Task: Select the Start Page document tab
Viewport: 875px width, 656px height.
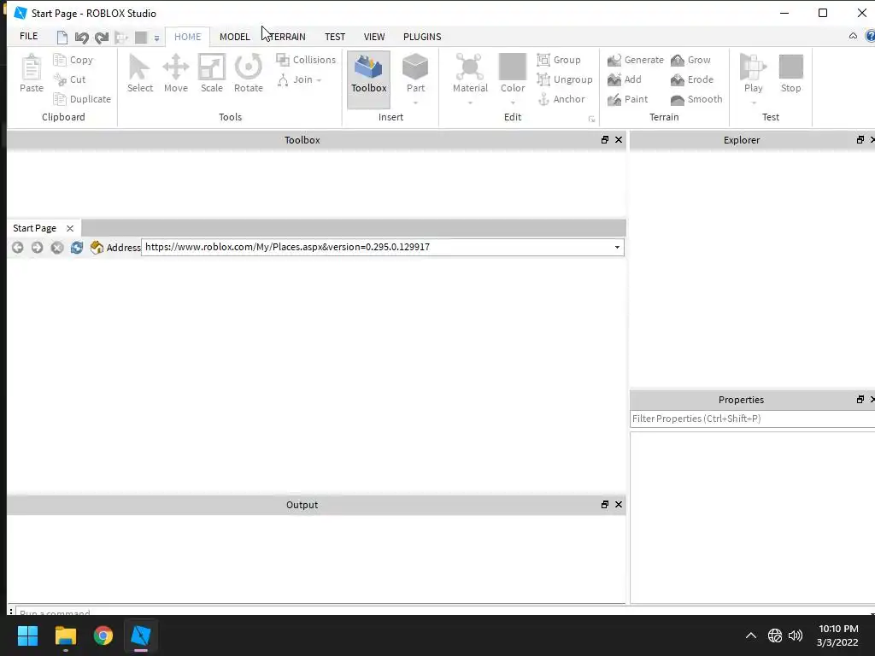Action: (x=34, y=228)
